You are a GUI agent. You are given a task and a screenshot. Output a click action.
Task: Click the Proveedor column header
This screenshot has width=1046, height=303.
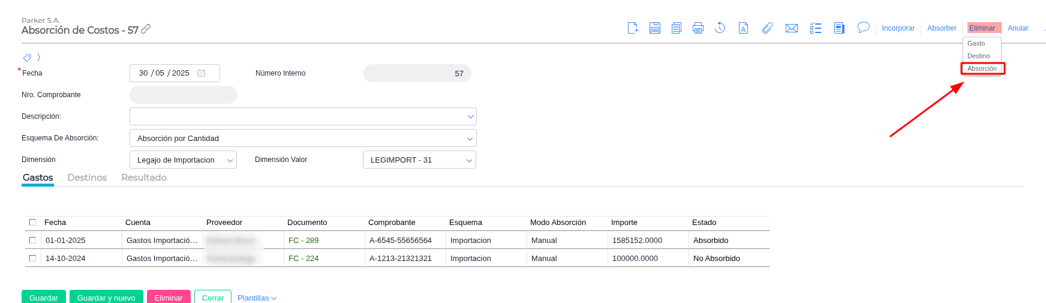(224, 223)
